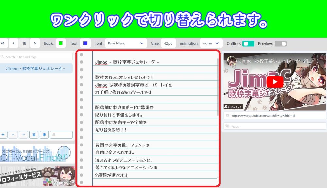
Task: Click the line 自由に変えられます。
Action: coord(115,153)
